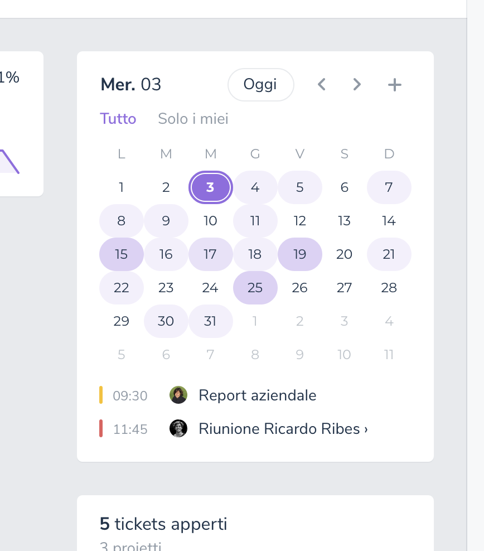Select day 19 in the calendar

pyautogui.click(x=299, y=254)
